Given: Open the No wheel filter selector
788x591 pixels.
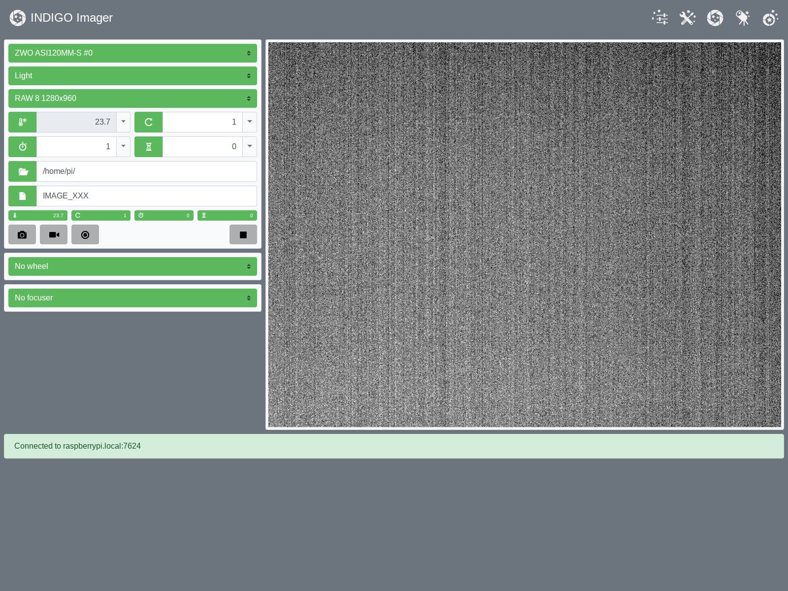Looking at the screenshot, I should [132, 266].
